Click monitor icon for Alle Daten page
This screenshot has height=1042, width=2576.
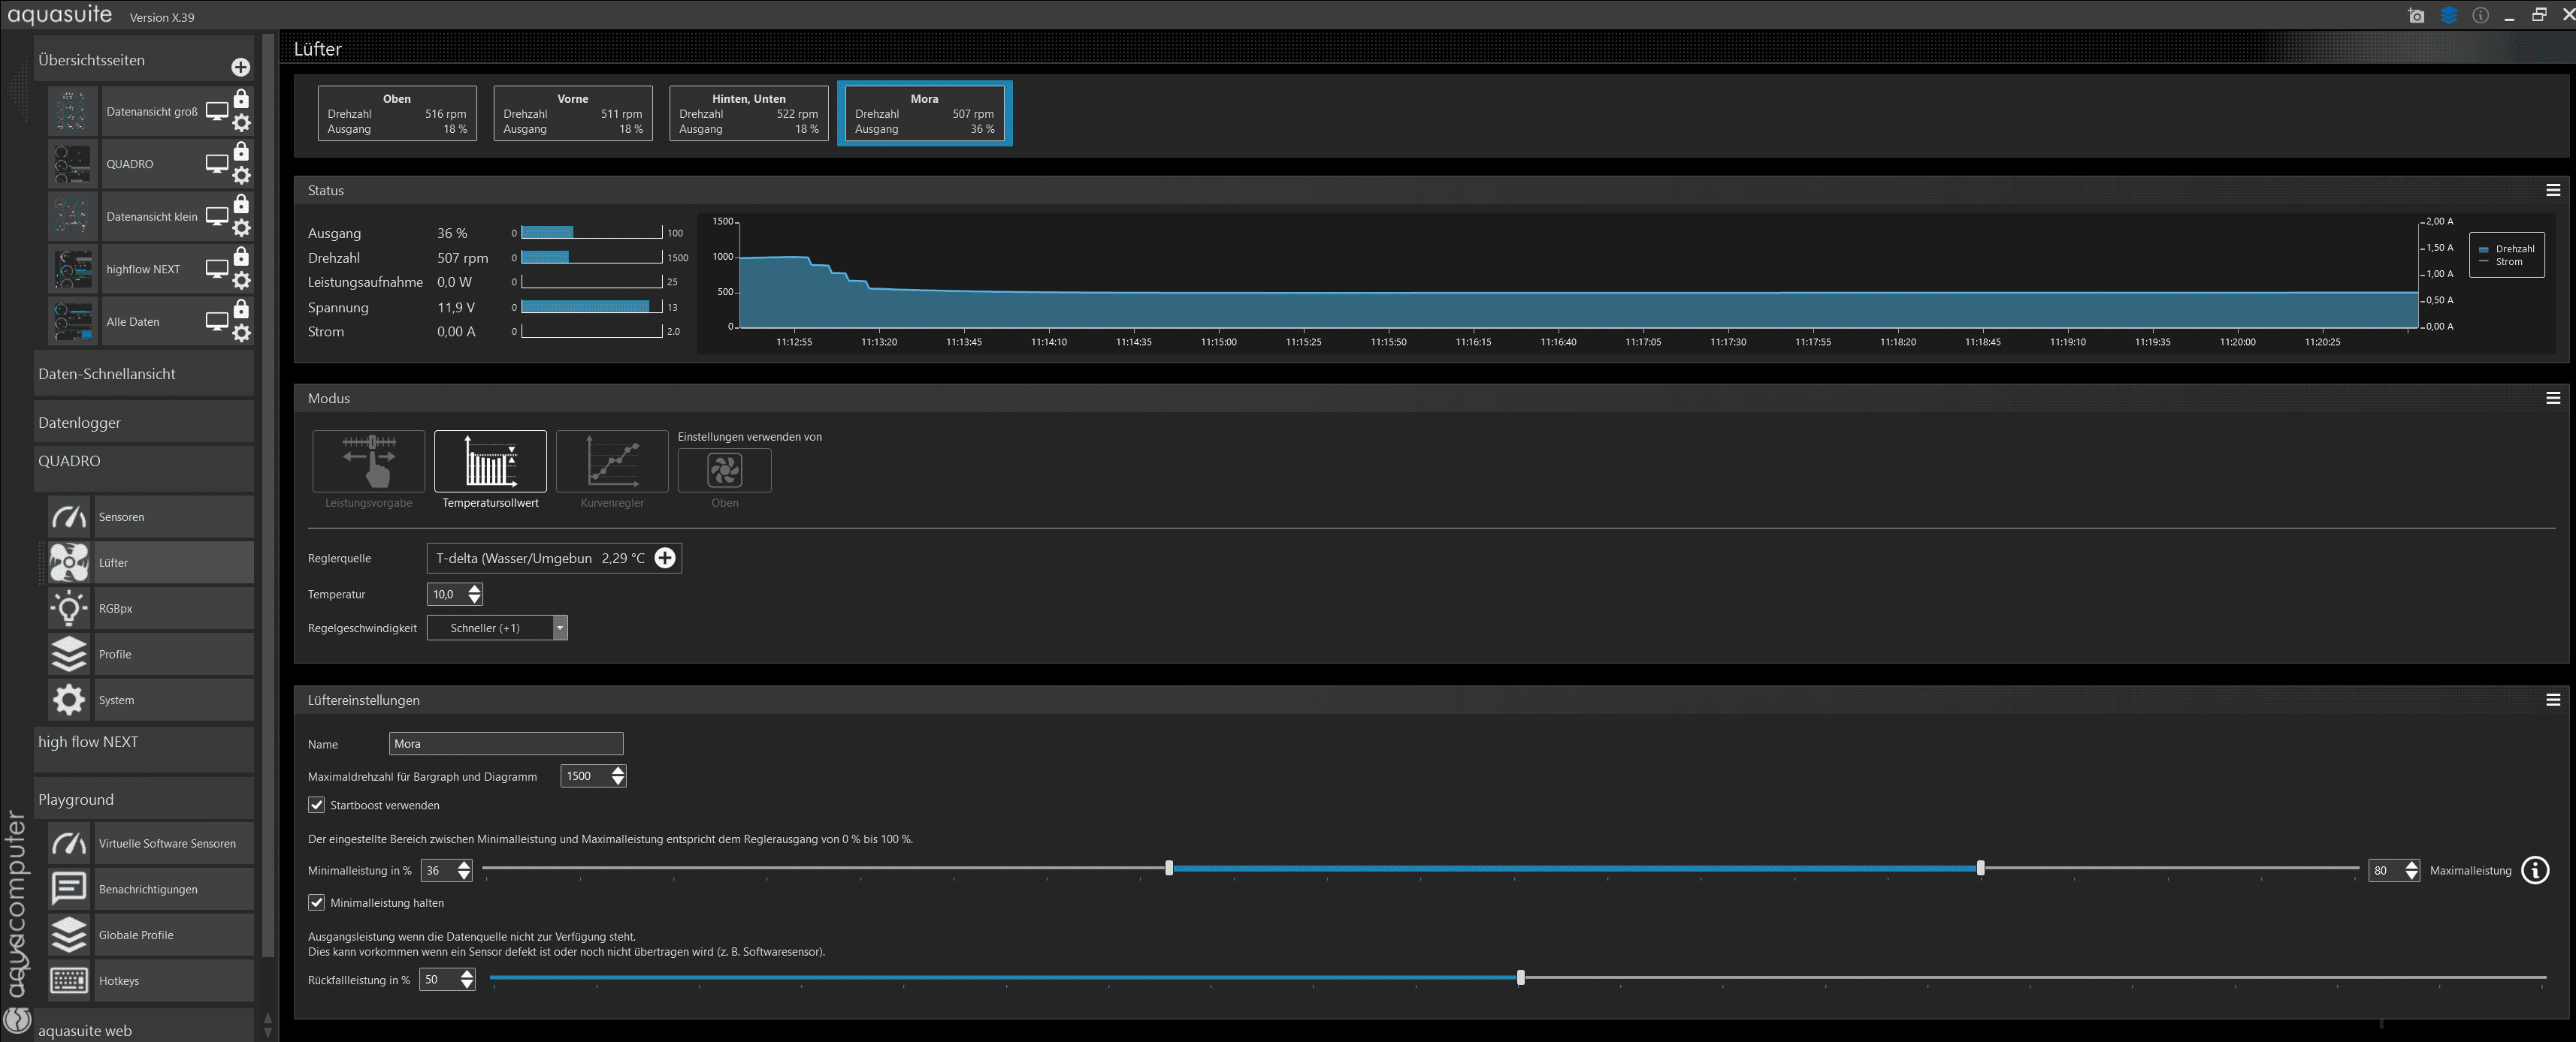click(x=217, y=322)
